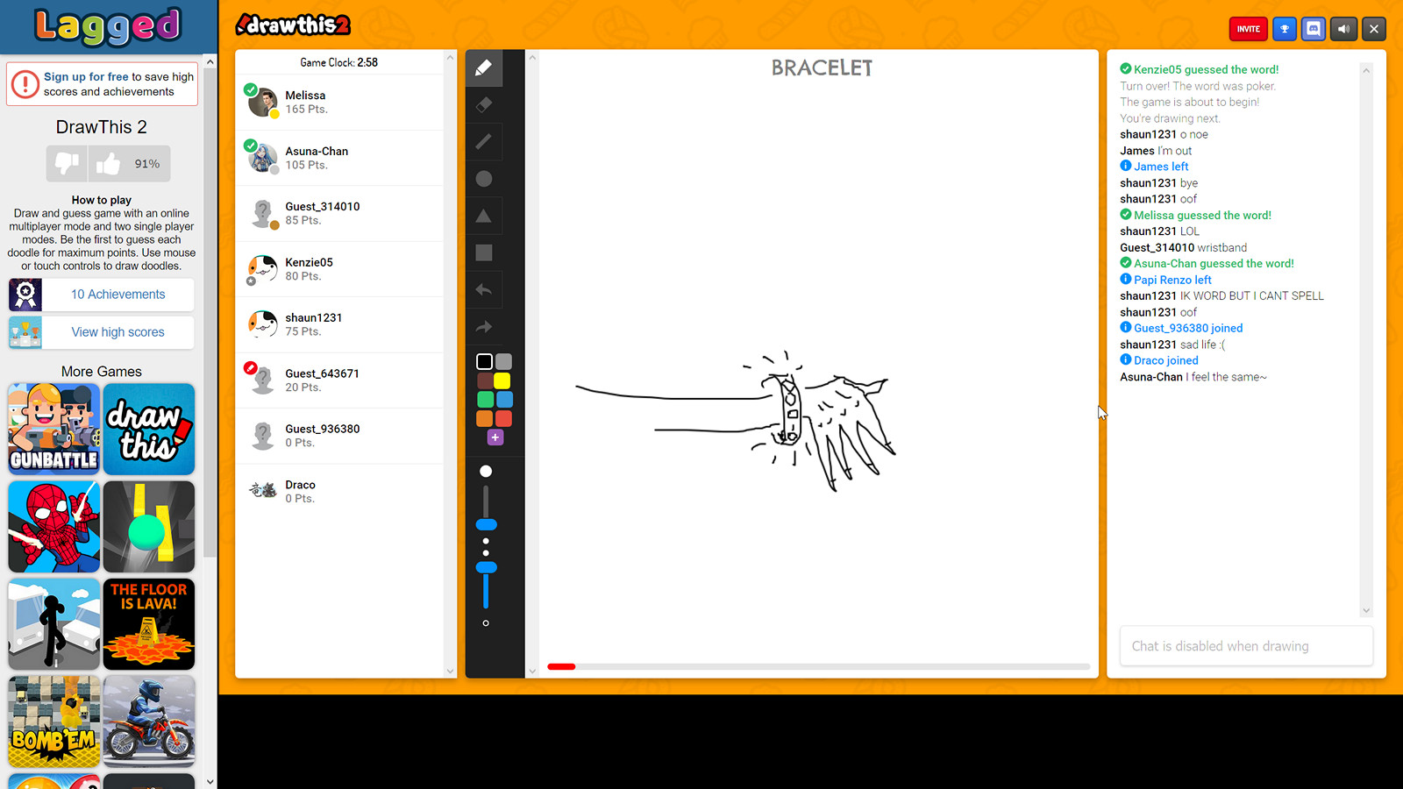Pick the triangle shape tool
Viewport: 1403px width, 789px height.
click(x=483, y=216)
